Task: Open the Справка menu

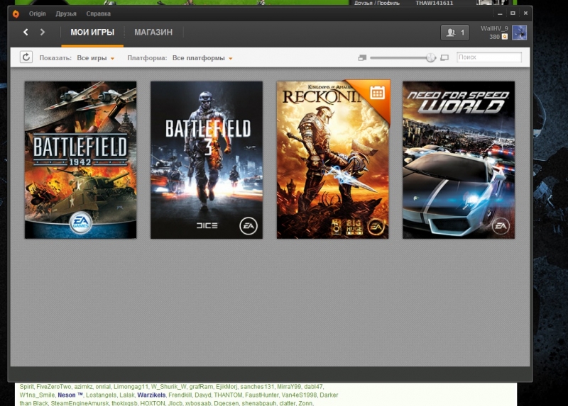Action: coord(98,13)
